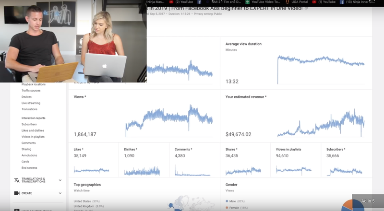The width and height of the screenshot is (384, 211).
Task: Click the Facebook favicon beside the (2) YouTube tab
Action: coord(199,2)
